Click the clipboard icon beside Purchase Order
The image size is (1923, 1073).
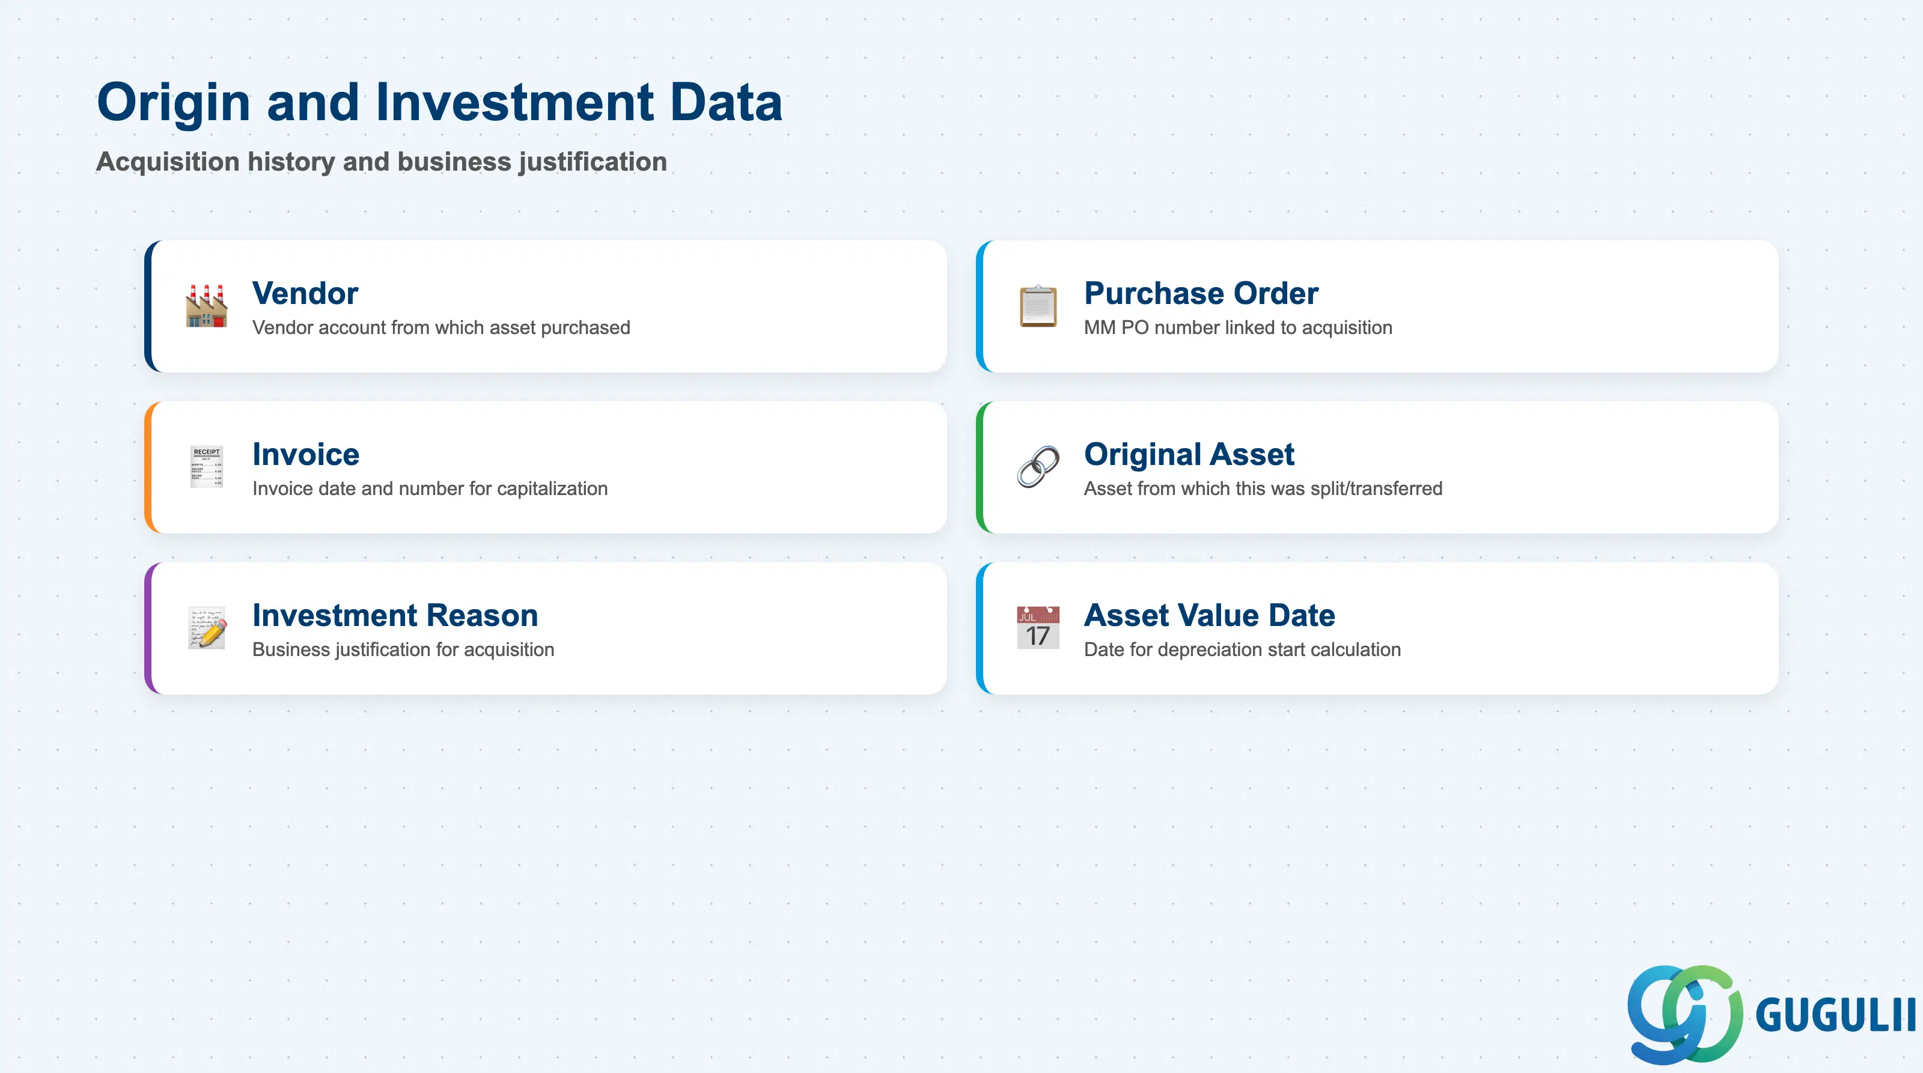tap(1038, 306)
